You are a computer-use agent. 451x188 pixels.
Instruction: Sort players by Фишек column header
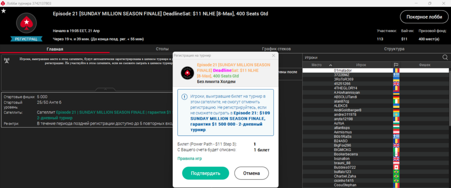click(x=424, y=65)
